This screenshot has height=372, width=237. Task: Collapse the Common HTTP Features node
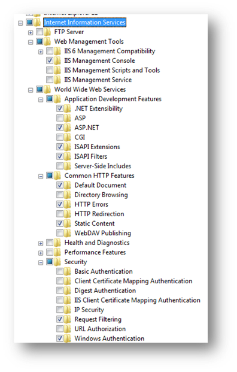(41, 176)
